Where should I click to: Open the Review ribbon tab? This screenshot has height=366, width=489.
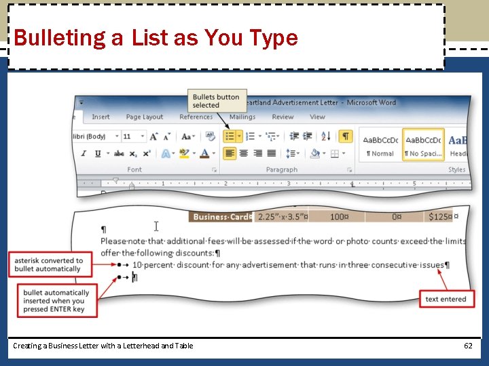tap(283, 117)
